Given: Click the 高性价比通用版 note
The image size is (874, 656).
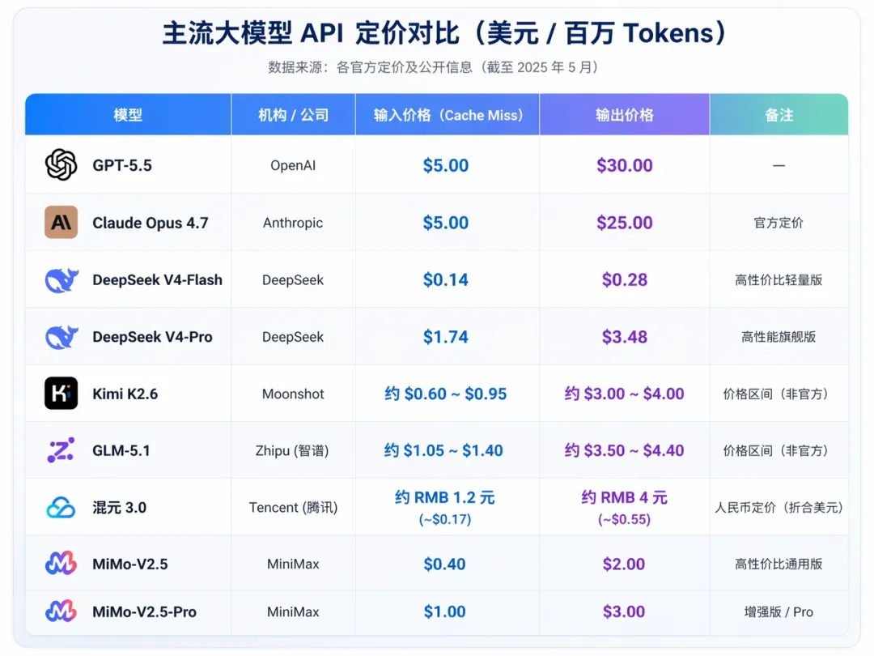Looking at the screenshot, I should pos(779,564).
